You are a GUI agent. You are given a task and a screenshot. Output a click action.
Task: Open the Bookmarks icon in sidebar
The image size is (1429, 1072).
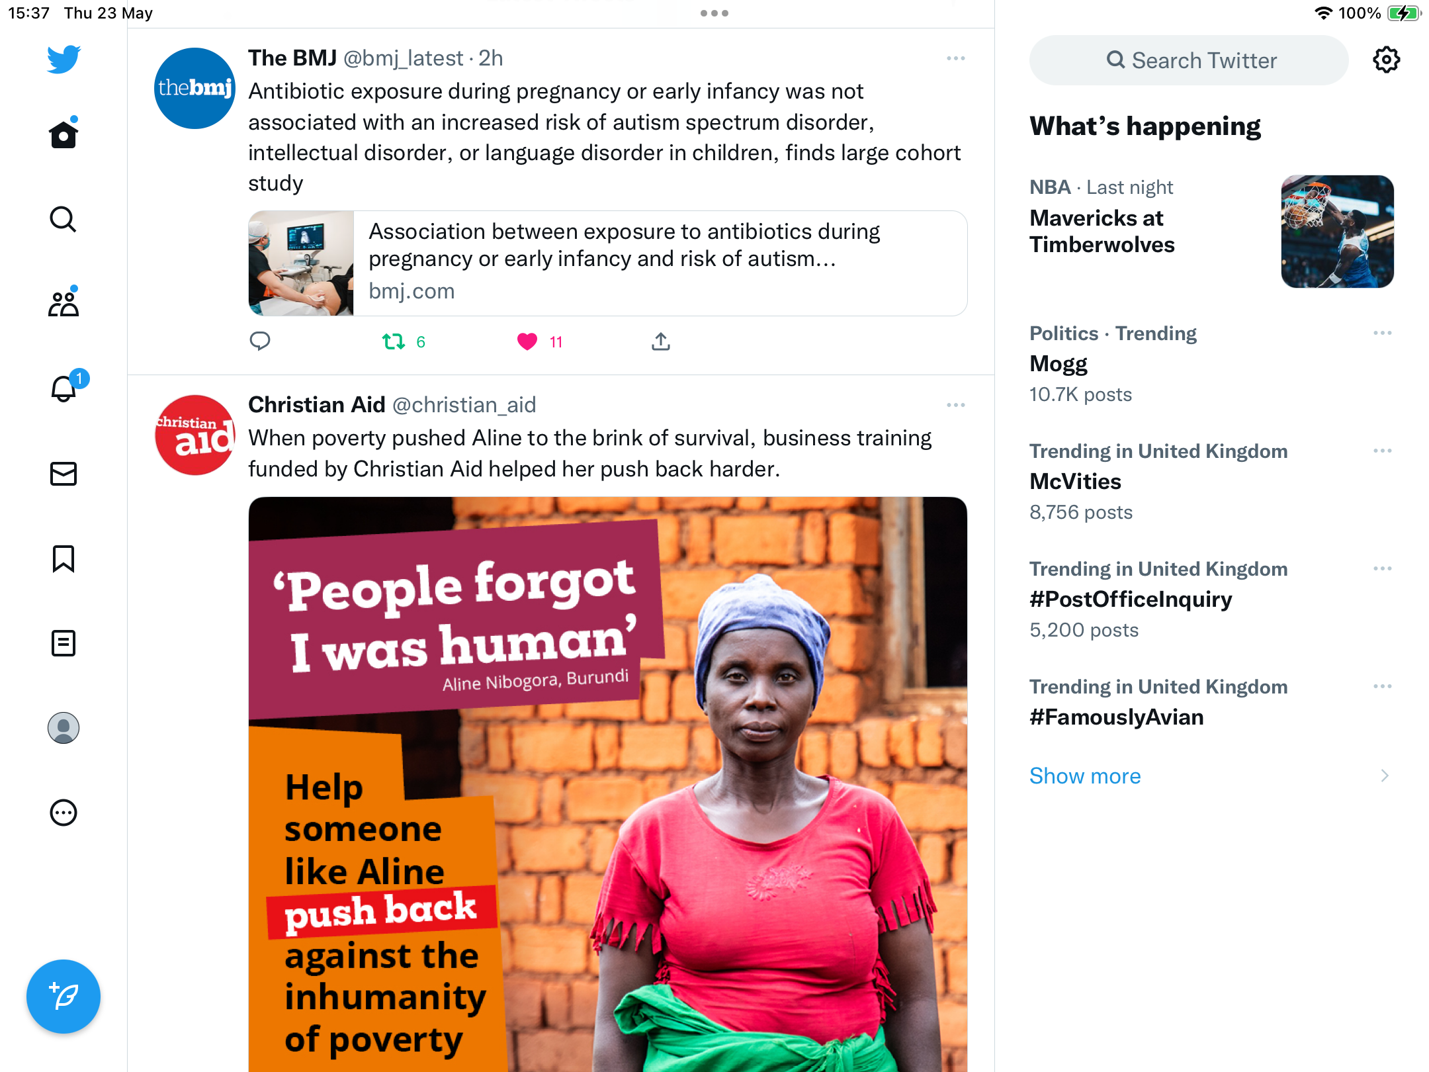(x=64, y=558)
